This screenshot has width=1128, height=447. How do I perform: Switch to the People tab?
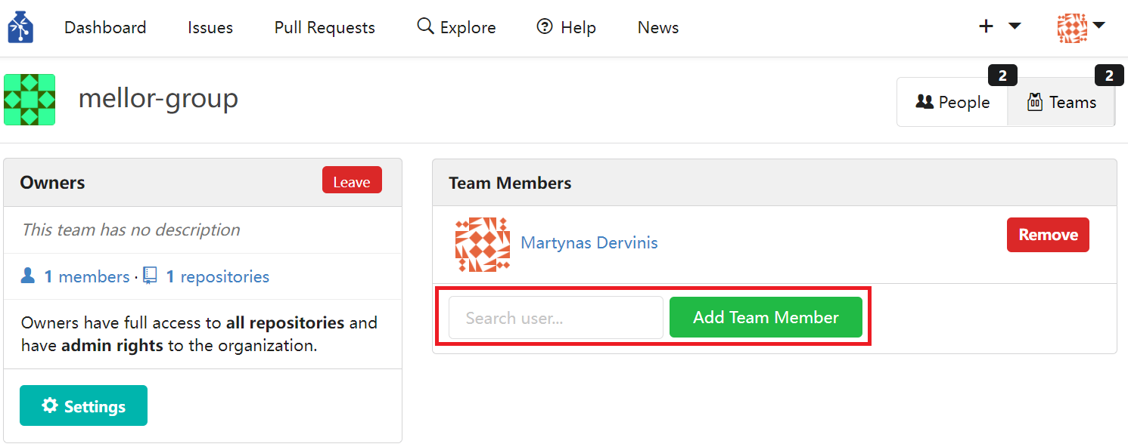pyautogui.click(x=952, y=102)
